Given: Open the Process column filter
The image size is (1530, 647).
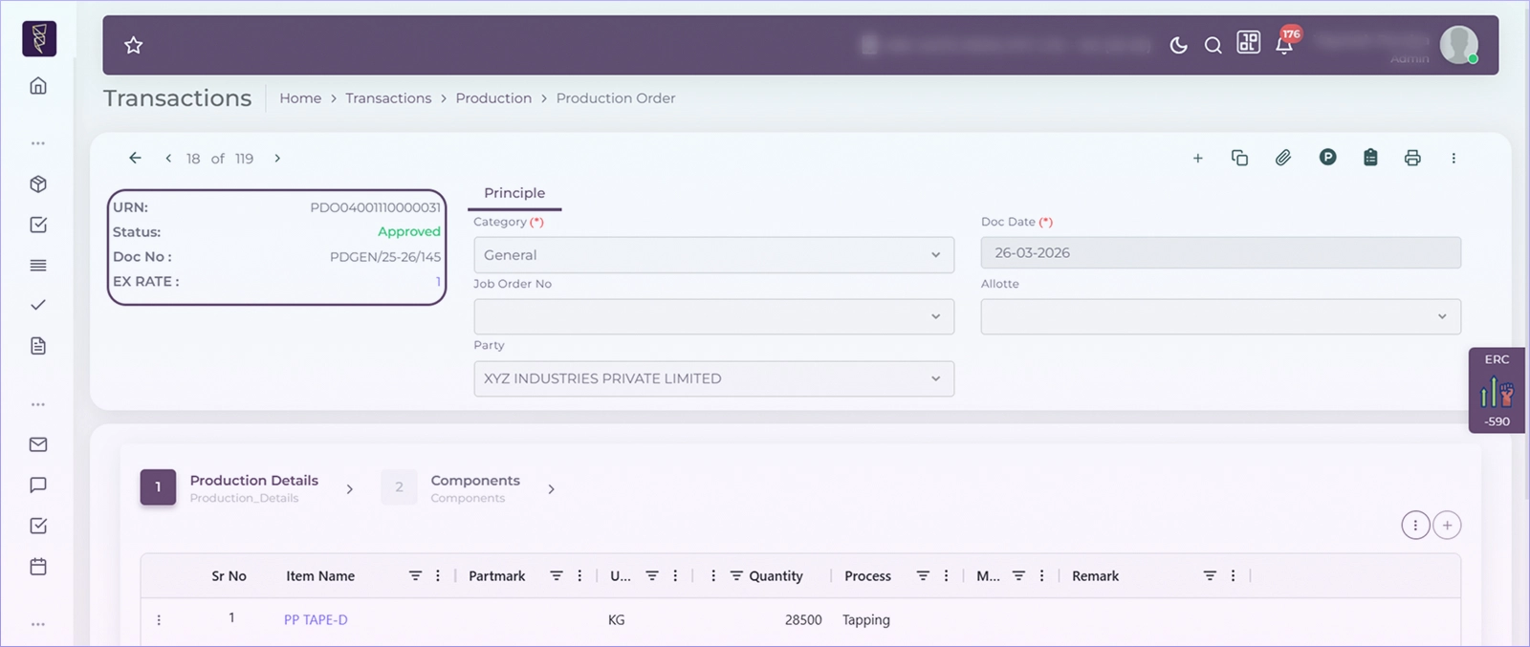Looking at the screenshot, I should point(923,576).
